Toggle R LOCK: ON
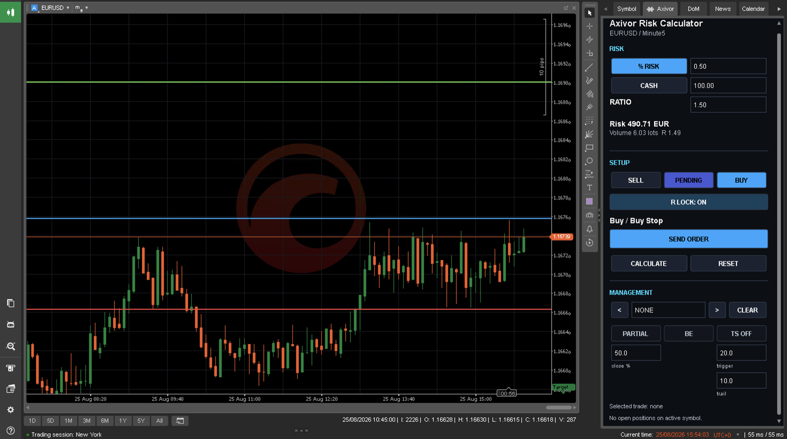 click(x=689, y=202)
